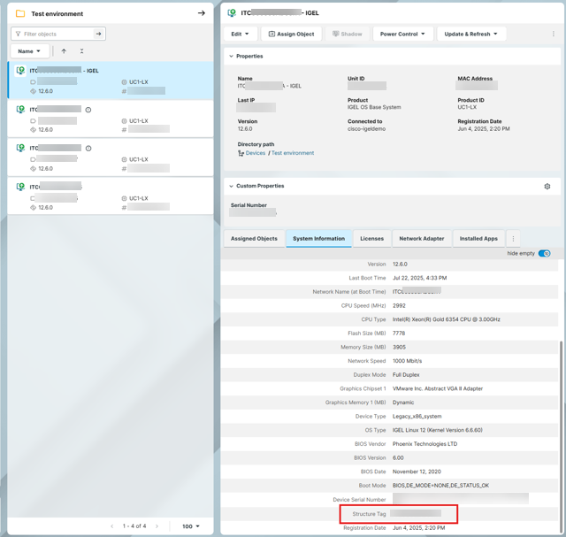Open the Update & Refresh dropdown
Image resolution: width=566 pixels, height=537 pixels.
[x=470, y=35]
